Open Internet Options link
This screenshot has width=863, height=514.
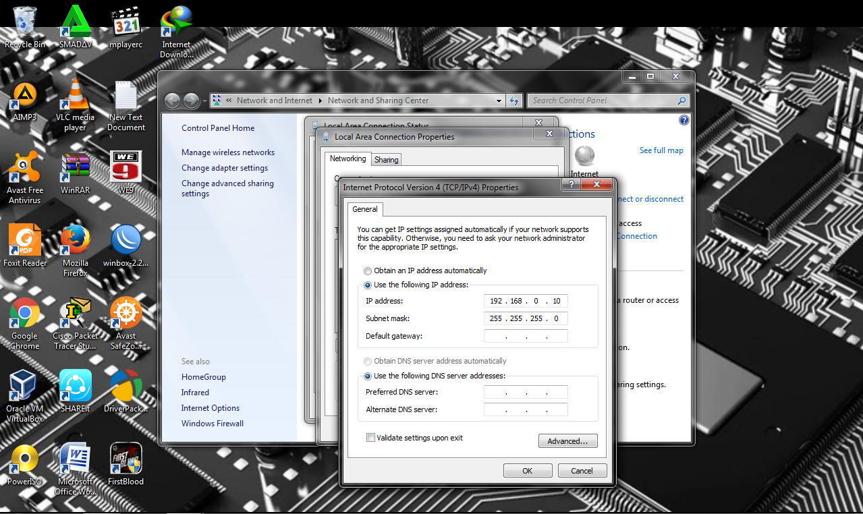(x=211, y=408)
